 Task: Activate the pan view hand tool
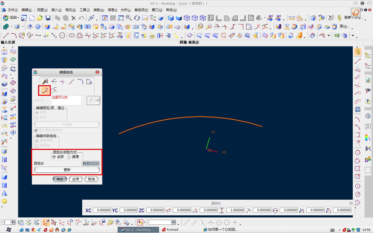(145, 18)
